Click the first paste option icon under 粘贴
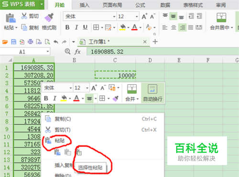This screenshot has height=177, width=239. point(57,152)
